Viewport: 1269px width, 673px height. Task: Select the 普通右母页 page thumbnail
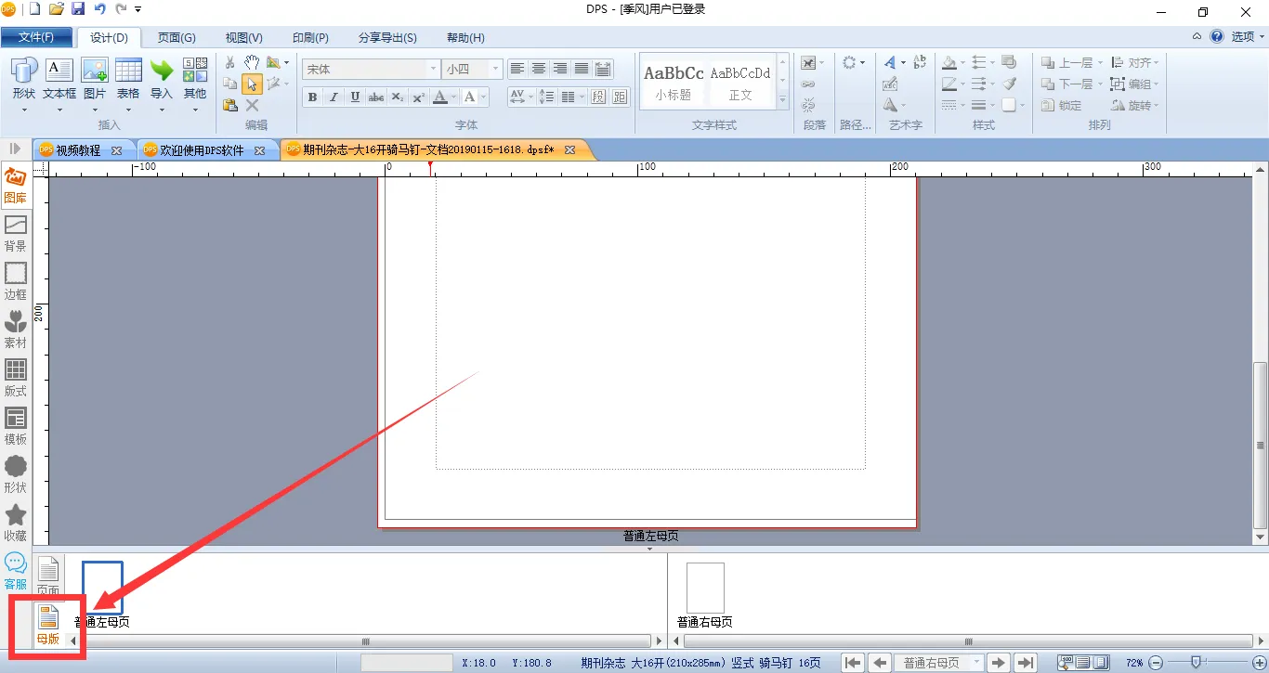pyautogui.click(x=705, y=587)
